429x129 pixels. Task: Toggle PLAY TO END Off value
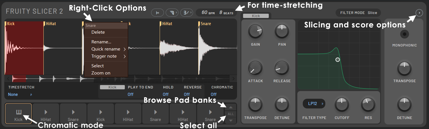tap(131, 94)
